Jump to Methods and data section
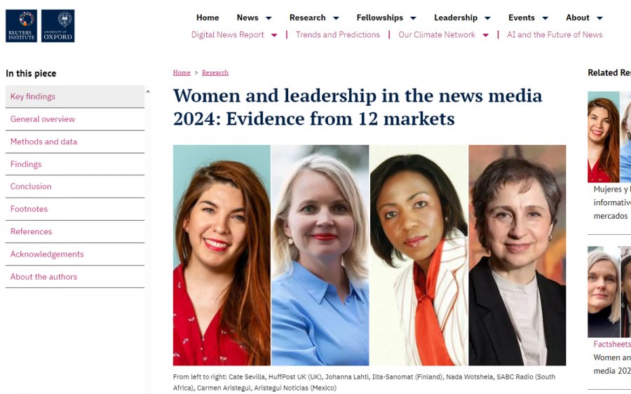Image resolution: width=631 pixels, height=394 pixels. (x=75, y=142)
